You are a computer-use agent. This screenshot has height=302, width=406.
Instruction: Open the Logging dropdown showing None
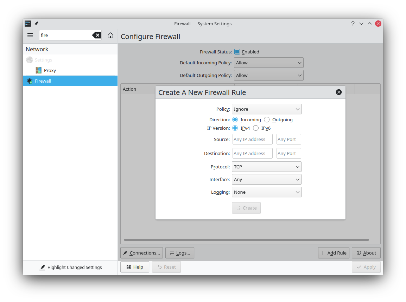click(x=266, y=192)
